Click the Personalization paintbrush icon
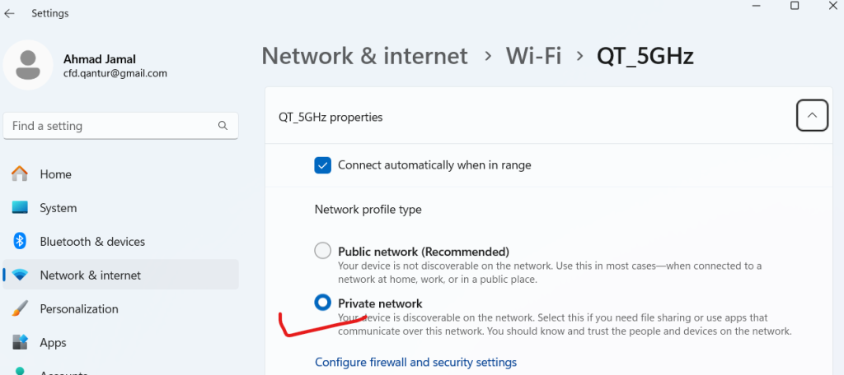Viewport: 844px width, 375px height. pos(20,309)
